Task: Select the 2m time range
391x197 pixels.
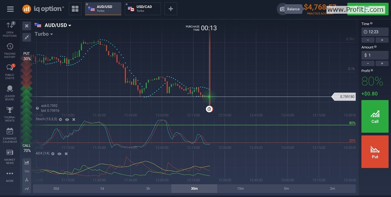Action: pos(332,188)
